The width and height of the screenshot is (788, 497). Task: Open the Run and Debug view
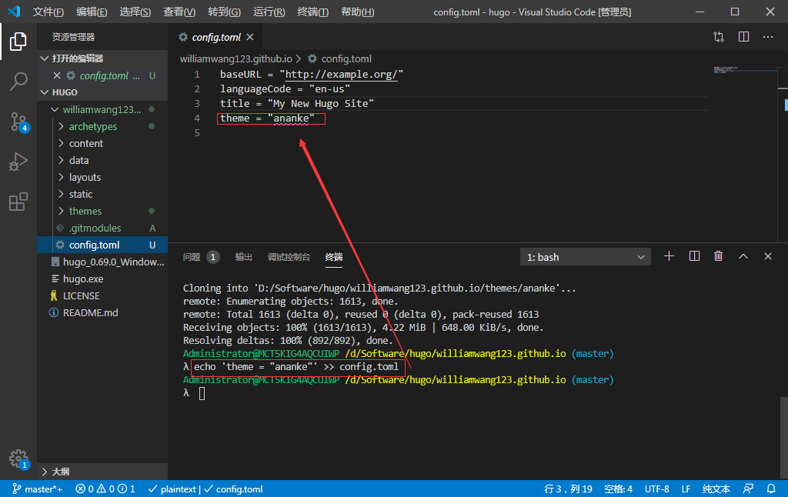pos(18,162)
